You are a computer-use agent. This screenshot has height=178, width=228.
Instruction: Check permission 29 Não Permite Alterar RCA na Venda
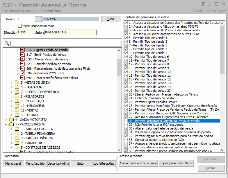pos(126,125)
